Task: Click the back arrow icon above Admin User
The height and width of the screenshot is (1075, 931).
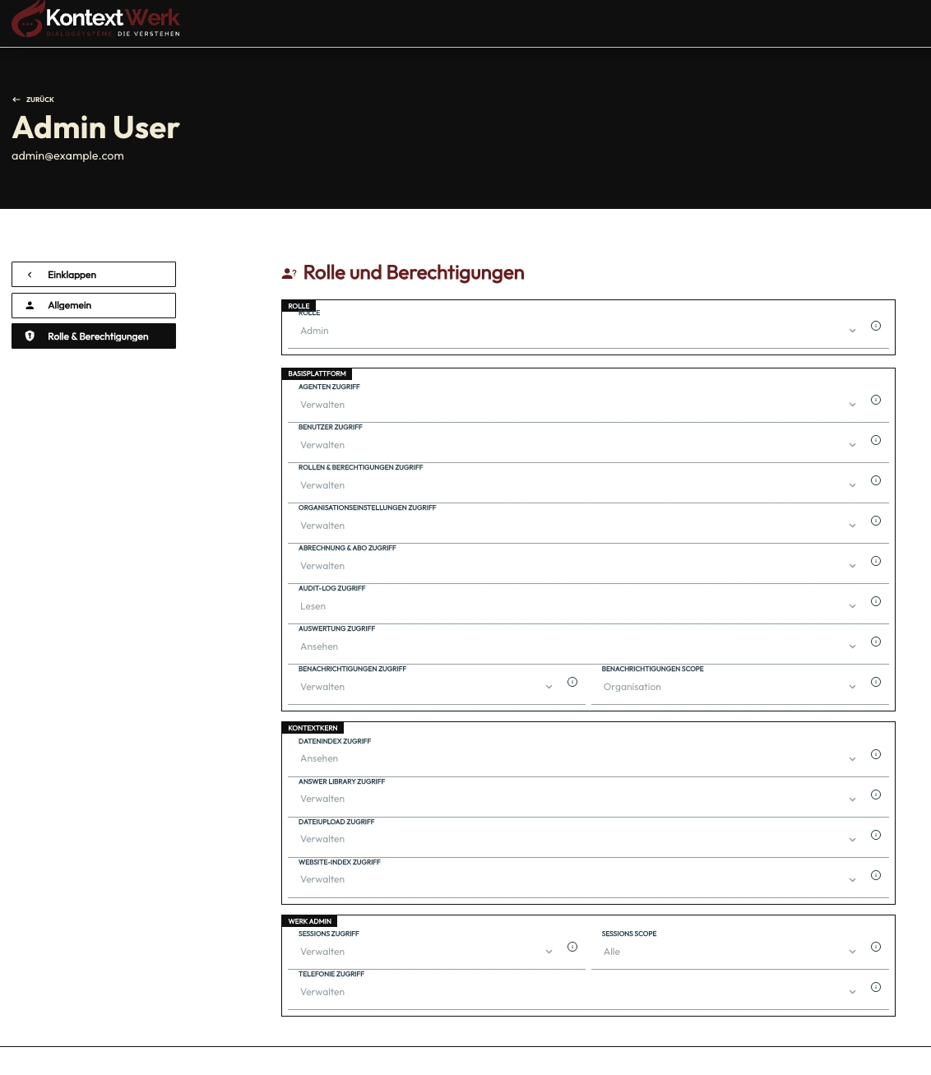Action: pyautogui.click(x=16, y=99)
